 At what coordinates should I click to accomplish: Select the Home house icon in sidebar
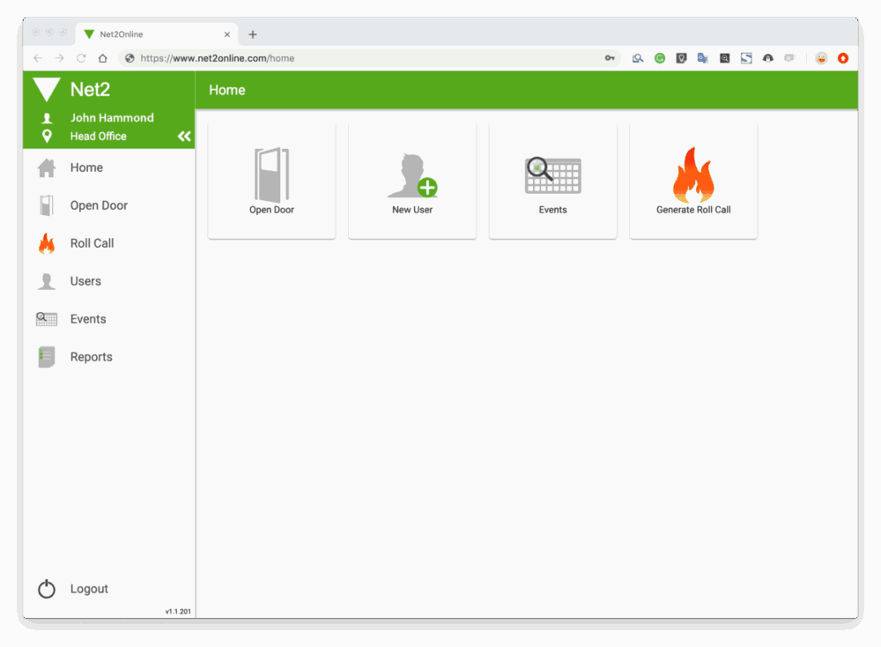tap(47, 167)
